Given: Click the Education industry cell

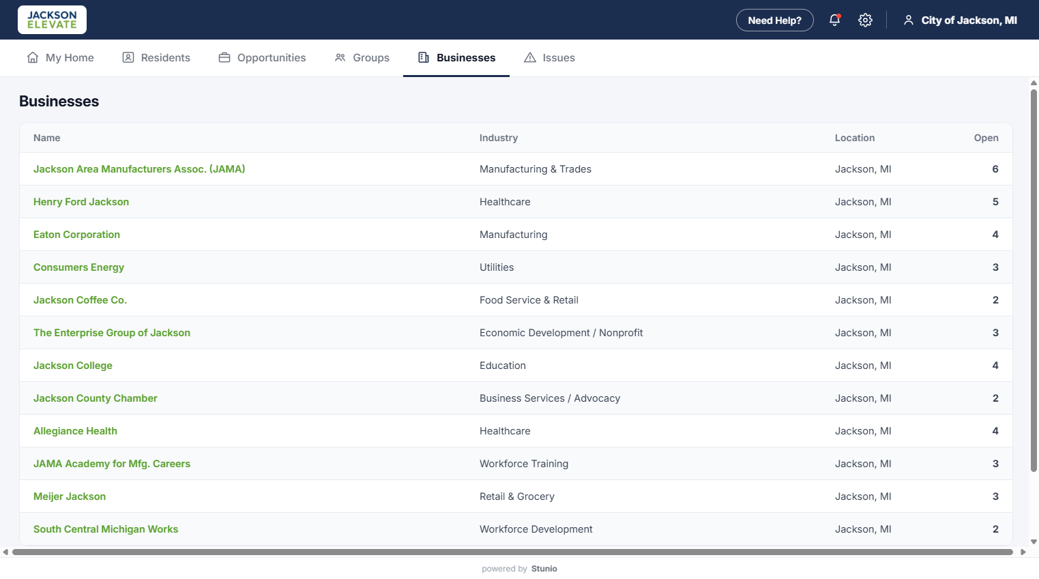Looking at the screenshot, I should tap(503, 366).
